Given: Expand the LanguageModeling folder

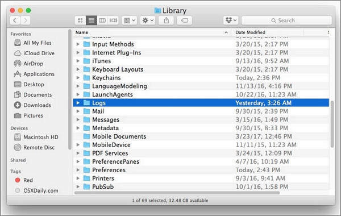Looking at the screenshot, I should (78, 86).
